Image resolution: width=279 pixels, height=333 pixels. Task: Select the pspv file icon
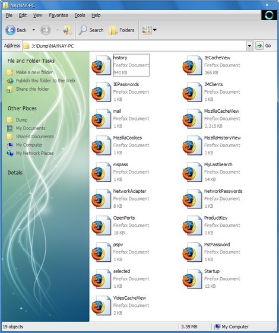point(102,252)
